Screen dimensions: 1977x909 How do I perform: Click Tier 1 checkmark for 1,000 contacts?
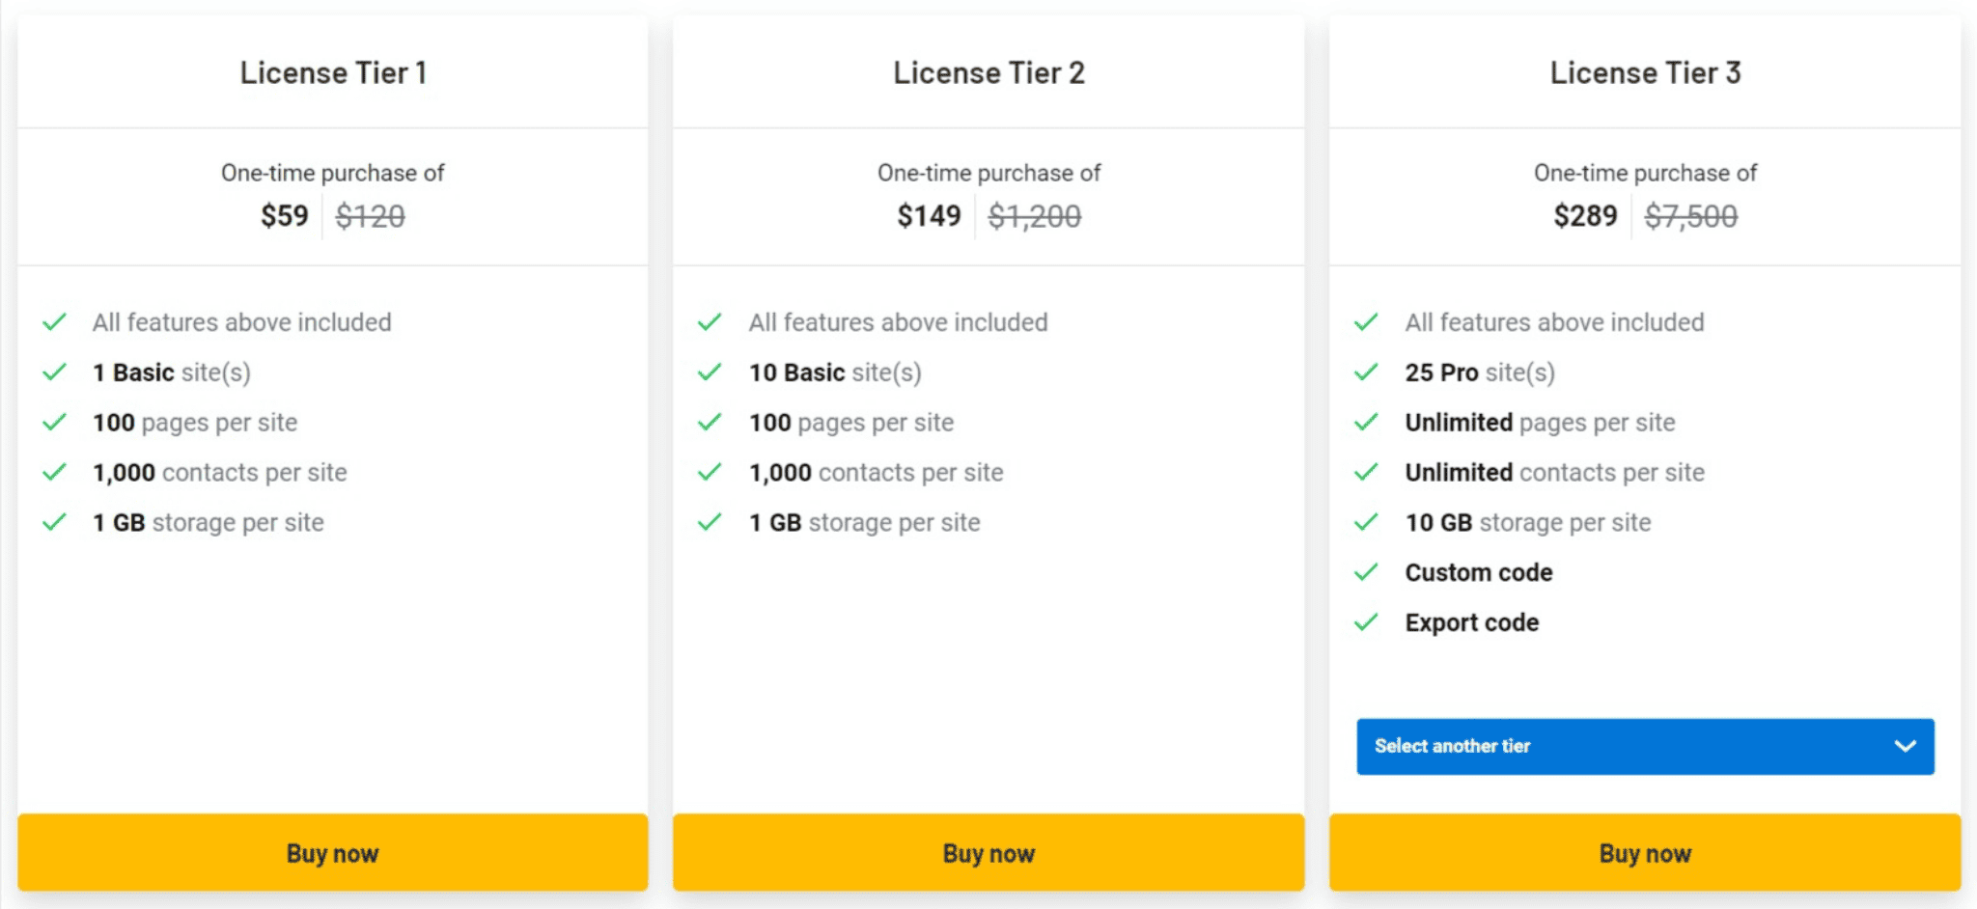[55, 472]
